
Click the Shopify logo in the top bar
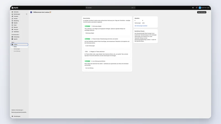(x=15, y=8)
